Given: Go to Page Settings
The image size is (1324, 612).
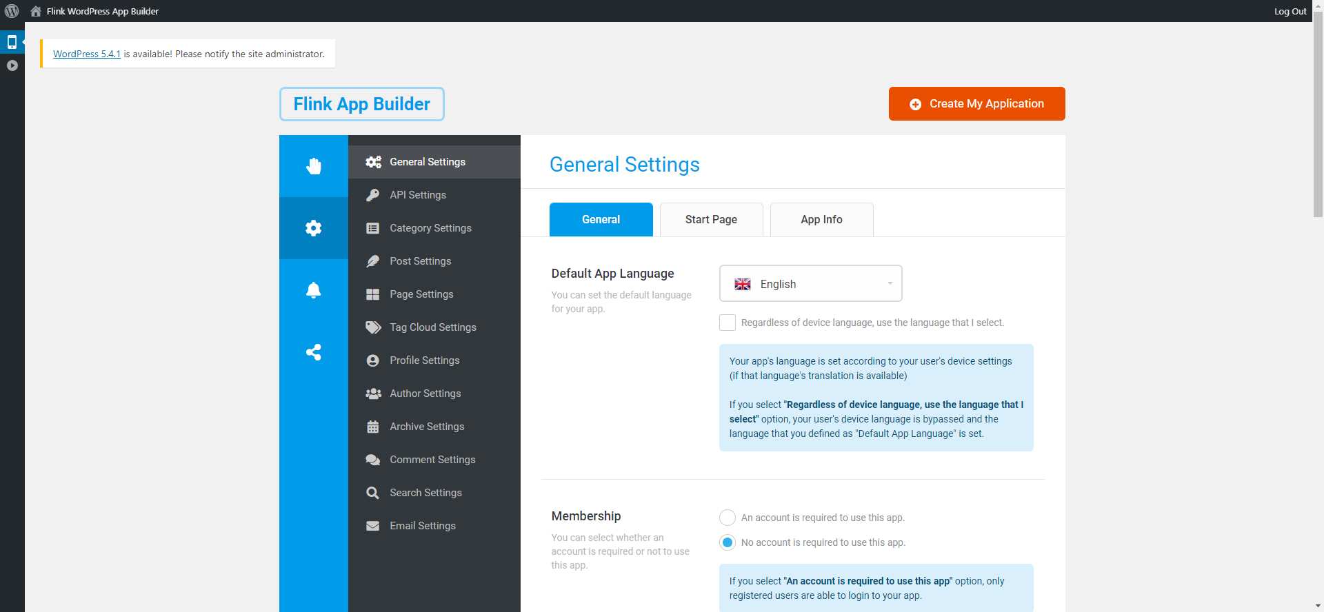Looking at the screenshot, I should 434,294.
